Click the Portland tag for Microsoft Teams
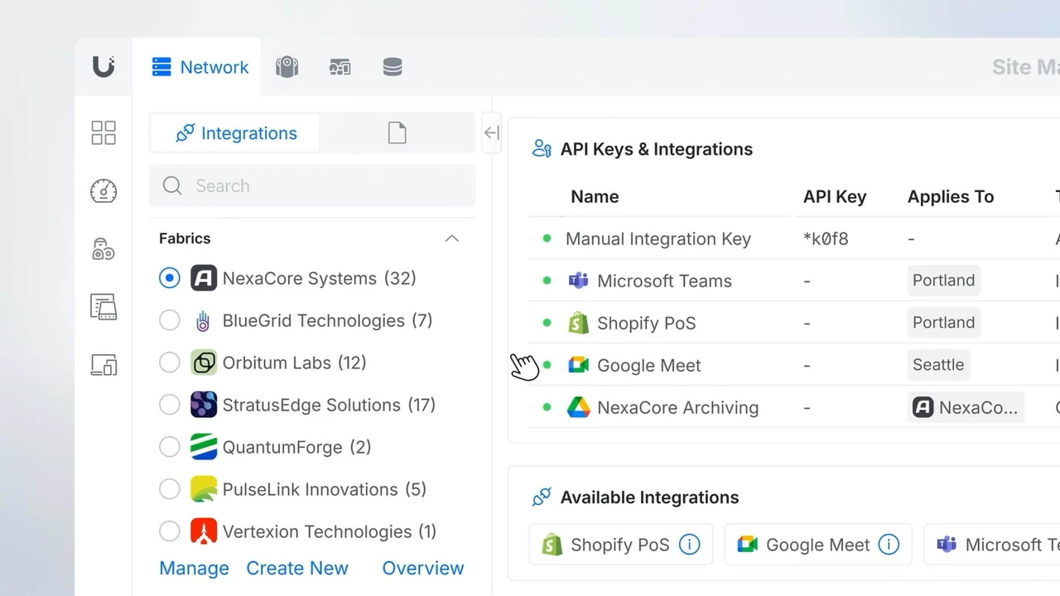 [943, 281]
